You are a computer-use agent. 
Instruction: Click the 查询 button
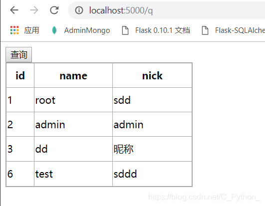pyautogui.click(x=19, y=54)
